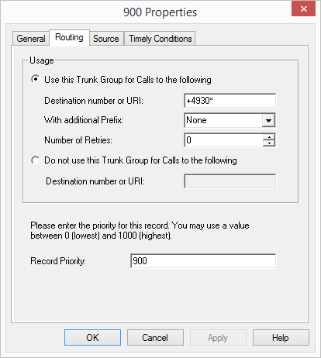Open Help for this dialog
The height and width of the screenshot is (358, 321).
pos(281,337)
